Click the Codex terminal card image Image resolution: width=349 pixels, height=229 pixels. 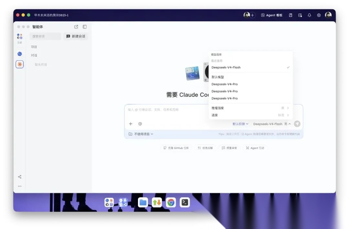[192, 73]
